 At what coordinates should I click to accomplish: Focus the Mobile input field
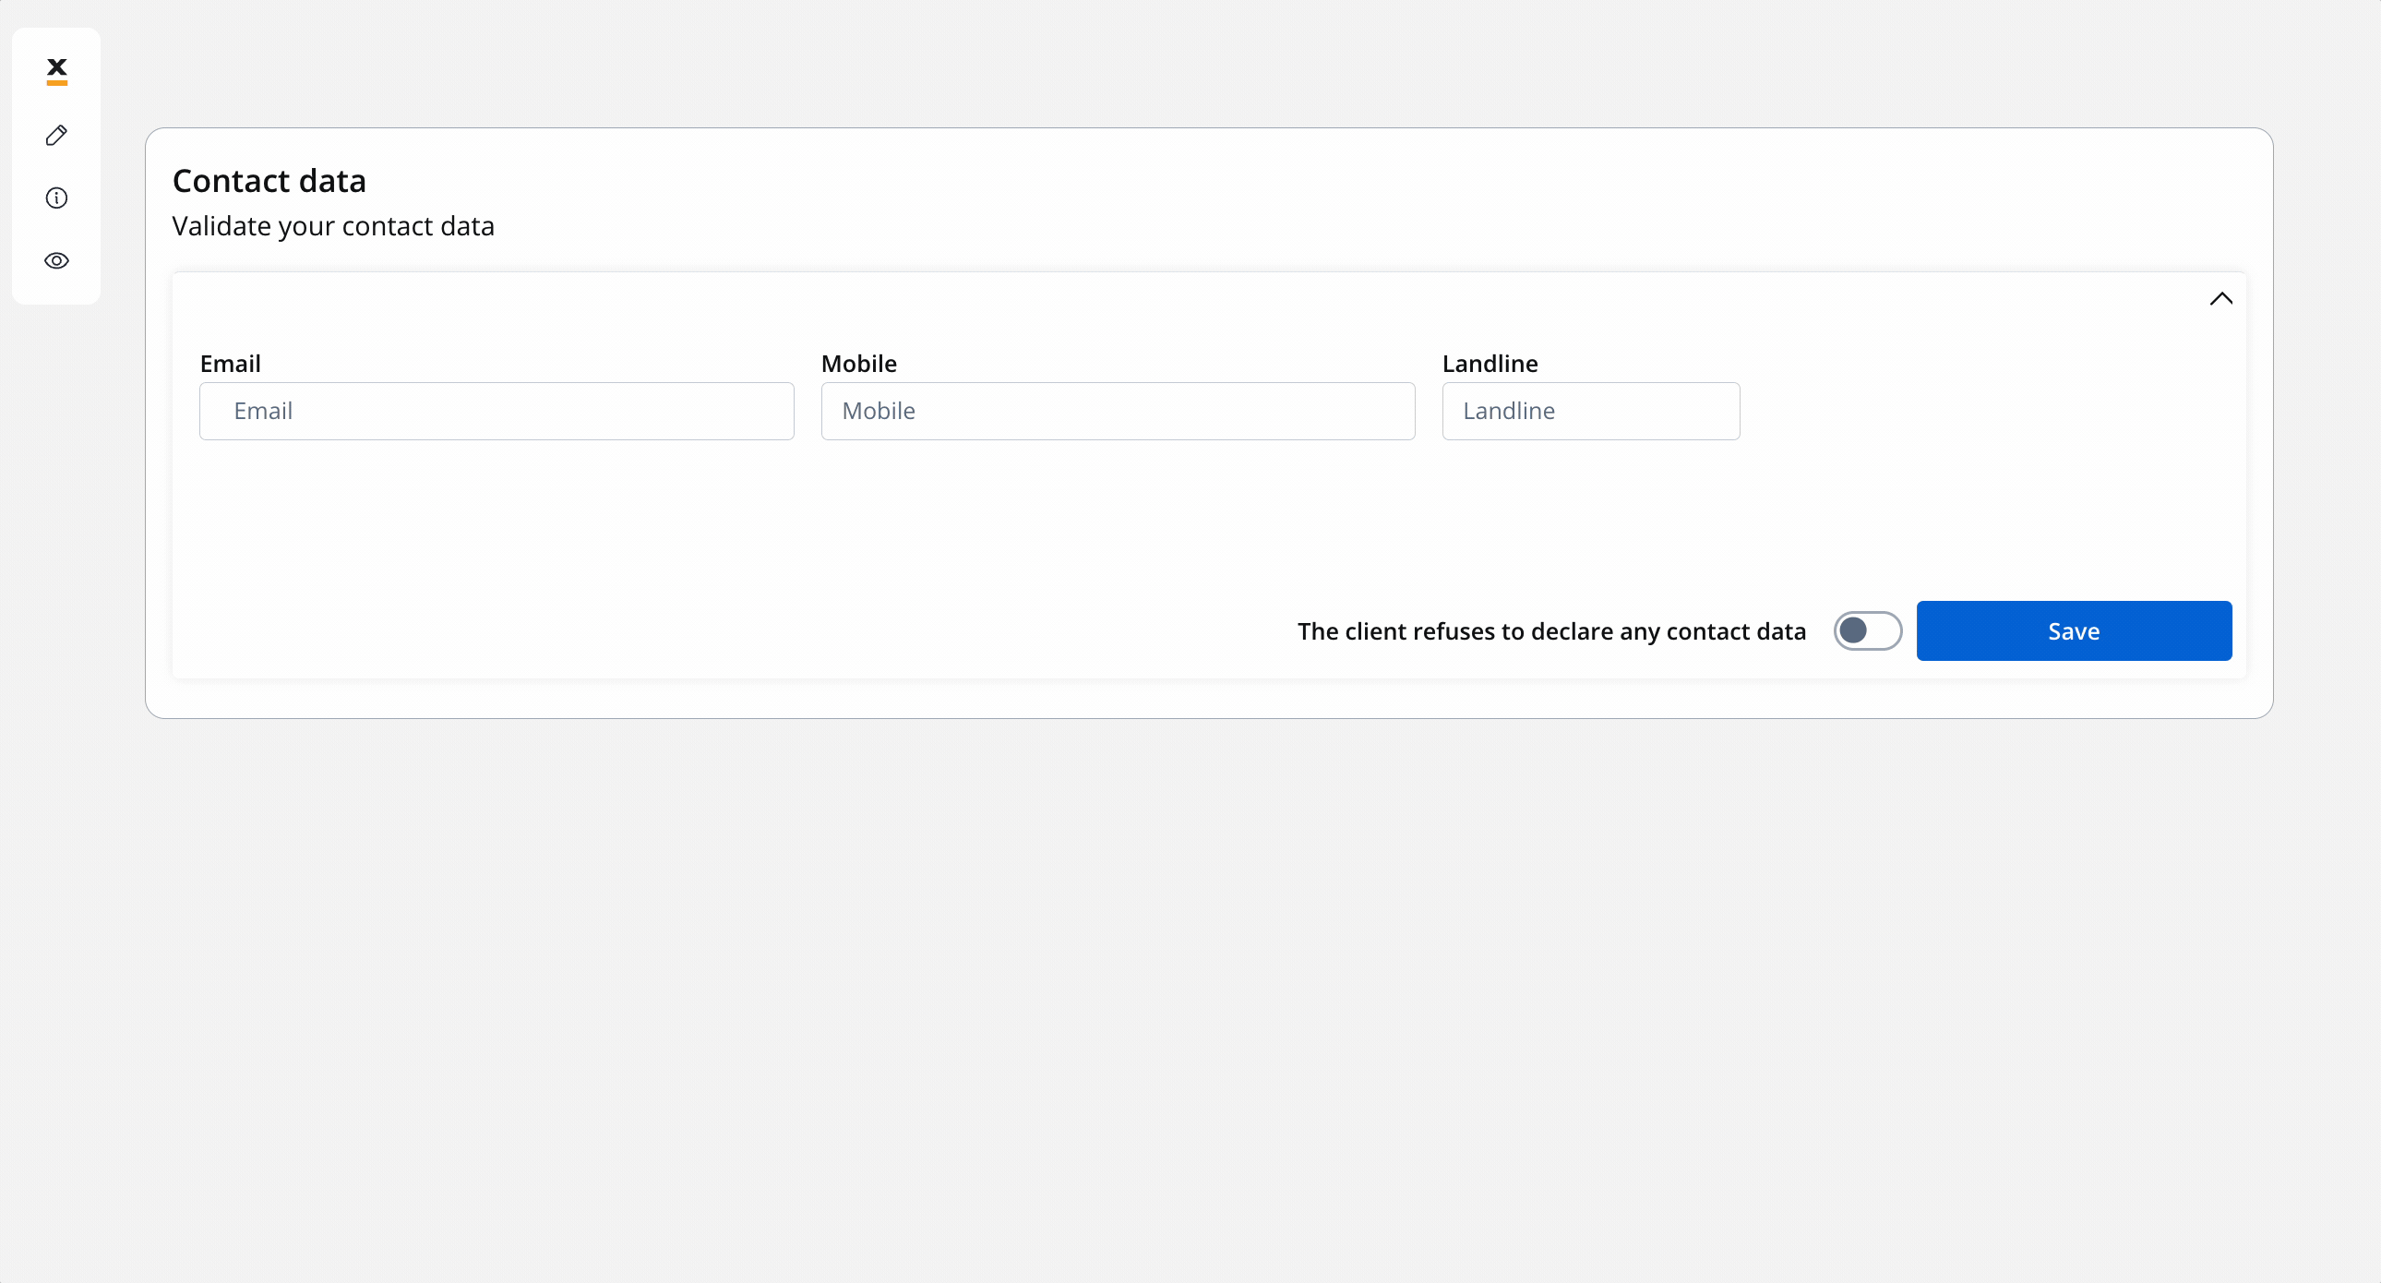(1118, 412)
